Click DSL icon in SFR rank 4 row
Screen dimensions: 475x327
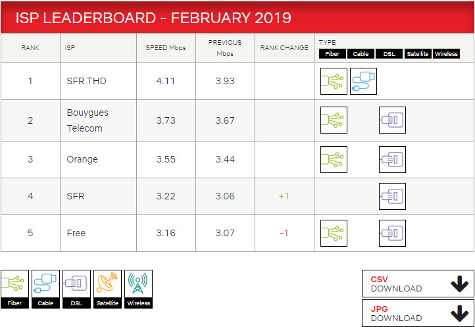pyautogui.click(x=392, y=196)
